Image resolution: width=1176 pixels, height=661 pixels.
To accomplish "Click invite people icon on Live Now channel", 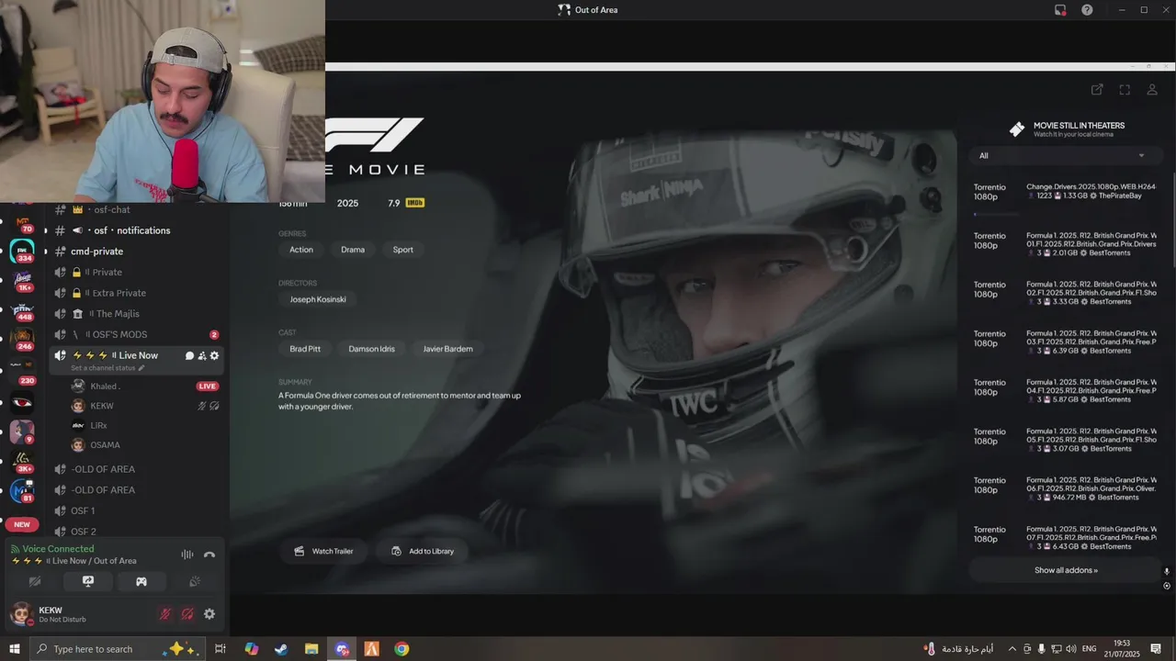I will point(202,355).
